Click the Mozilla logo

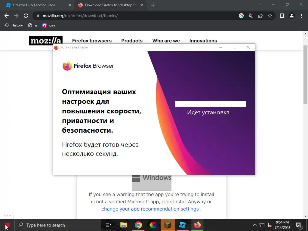point(46,41)
